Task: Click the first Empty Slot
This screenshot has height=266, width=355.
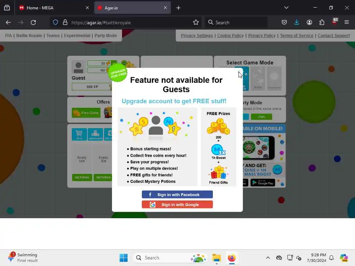Action: point(82,159)
